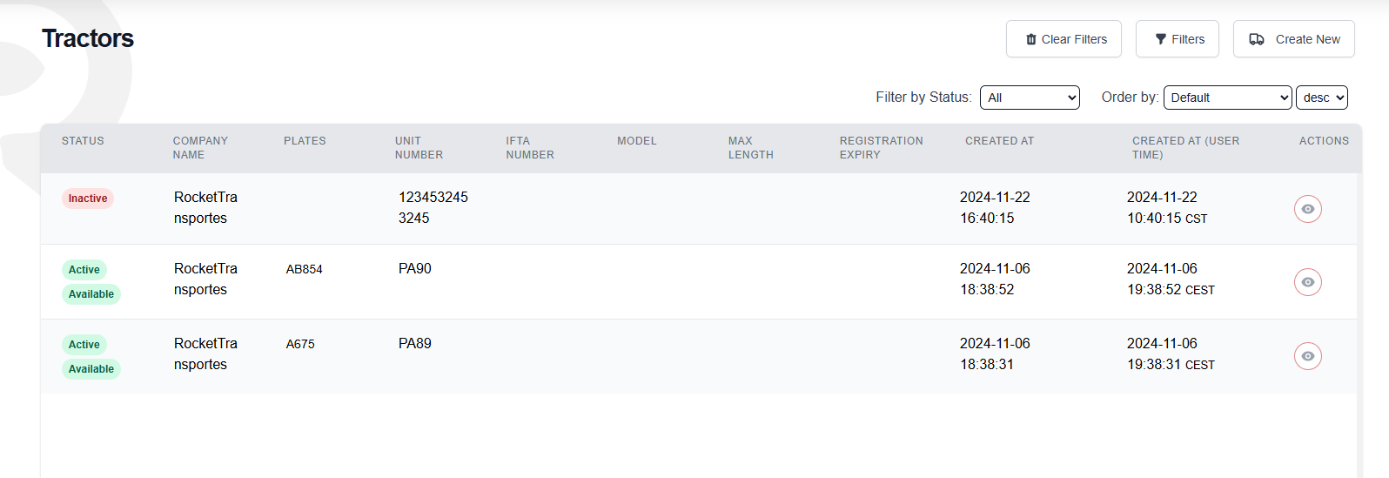Click the Available badge in PA90 row
Screen dimensions: 1389x478
click(91, 294)
